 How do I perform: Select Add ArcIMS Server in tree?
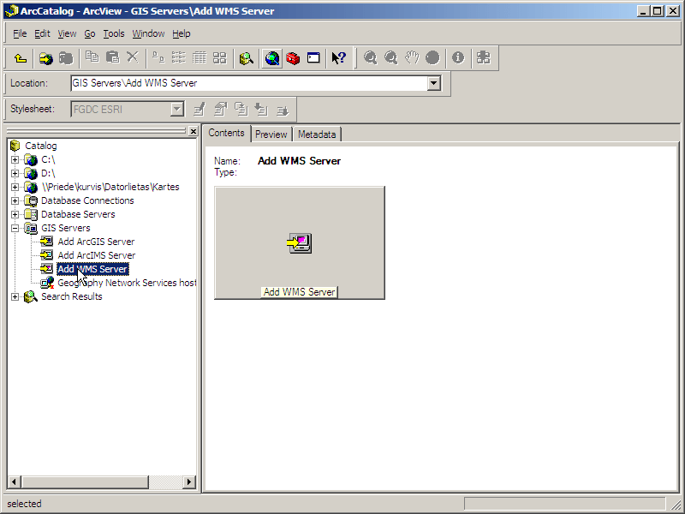click(x=97, y=255)
